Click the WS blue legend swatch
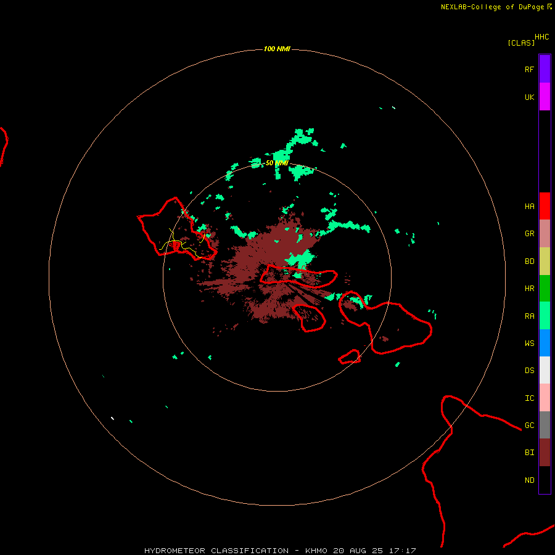555x555 pixels. coord(545,343)
